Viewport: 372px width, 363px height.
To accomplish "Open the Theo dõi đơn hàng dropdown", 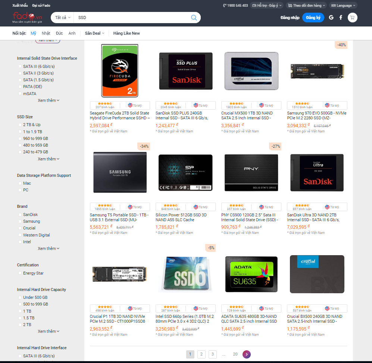I will click(x=306, y=6).
